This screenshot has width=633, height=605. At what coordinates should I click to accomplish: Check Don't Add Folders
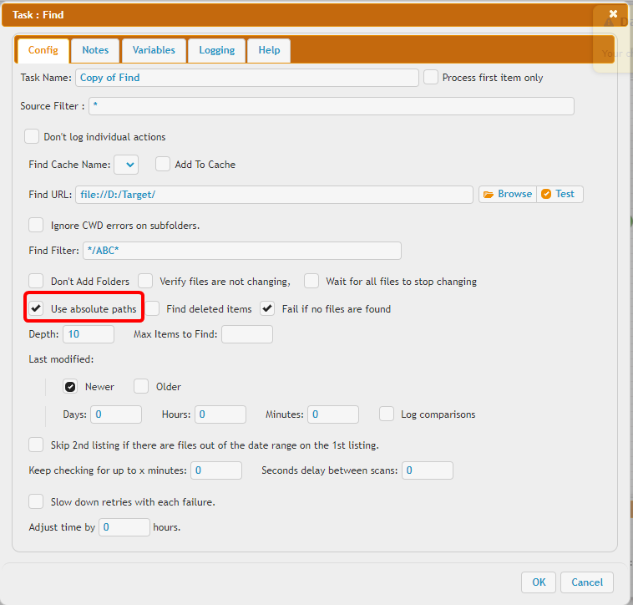tap(36, 281)
